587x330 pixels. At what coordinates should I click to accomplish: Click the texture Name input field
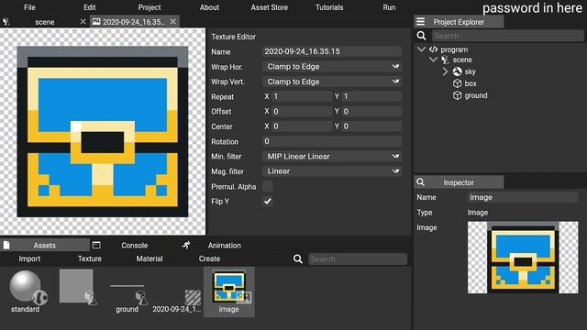pyautogui.click(x=332, y=51)
